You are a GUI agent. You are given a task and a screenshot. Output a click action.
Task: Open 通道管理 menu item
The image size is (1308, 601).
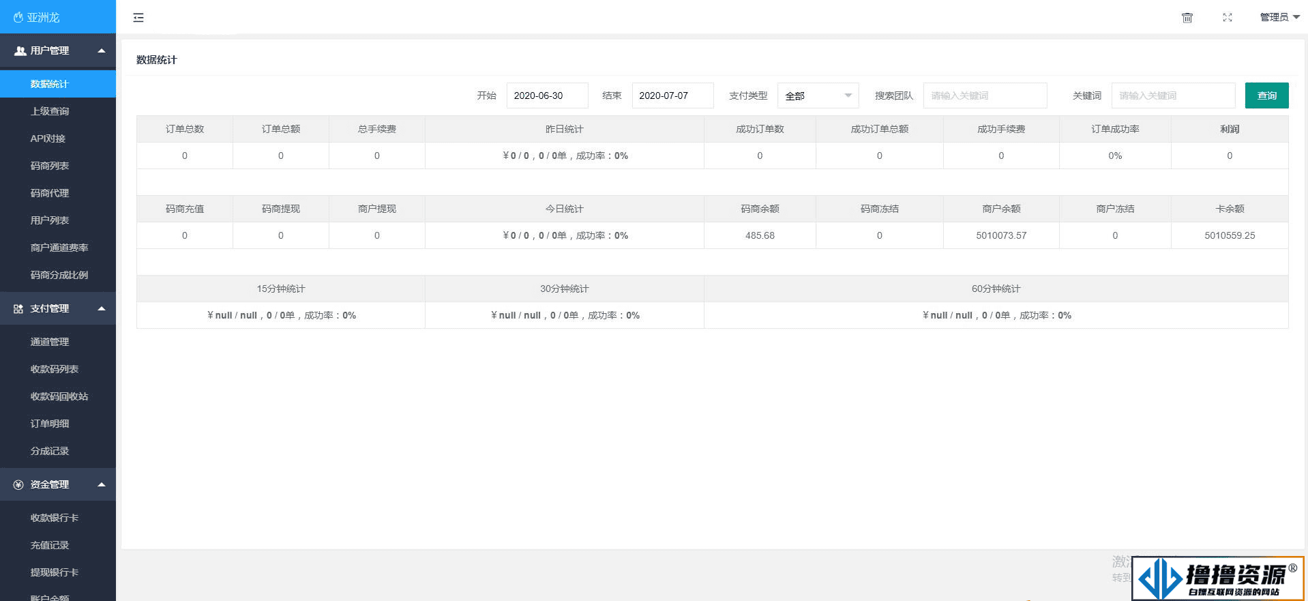coord(58,342)
